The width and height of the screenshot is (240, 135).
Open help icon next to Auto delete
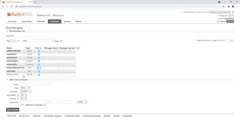[18, 95]
